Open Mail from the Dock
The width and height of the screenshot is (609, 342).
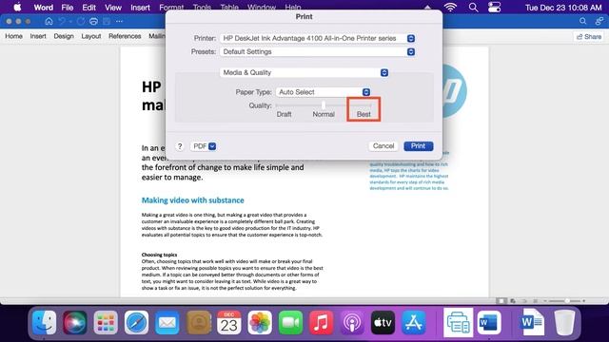click(167, 322)
